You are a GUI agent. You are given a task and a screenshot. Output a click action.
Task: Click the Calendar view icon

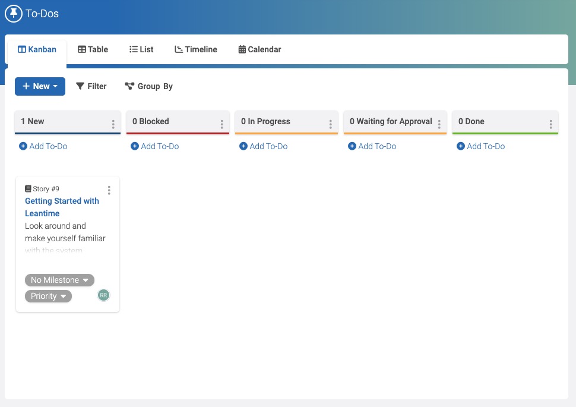241,49
